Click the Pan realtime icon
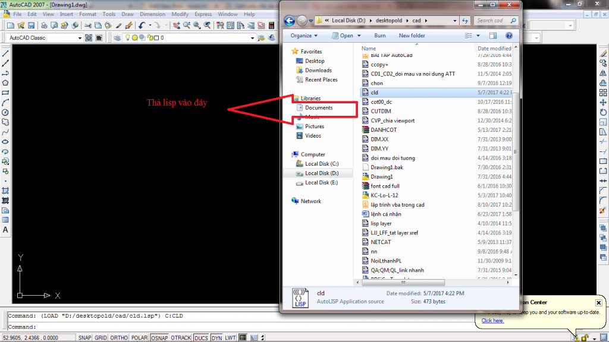The width and height of the screenshot is (609, 342). coord(177,26)
